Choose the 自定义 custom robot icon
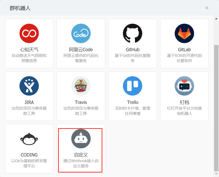Image resolution: width=219 pixels, height=177 pixels. (81, 139)
